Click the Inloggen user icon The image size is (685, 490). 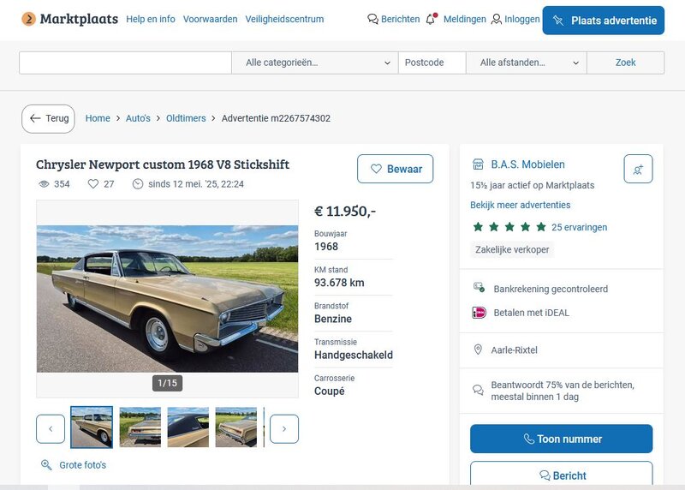tap(497, 19)
